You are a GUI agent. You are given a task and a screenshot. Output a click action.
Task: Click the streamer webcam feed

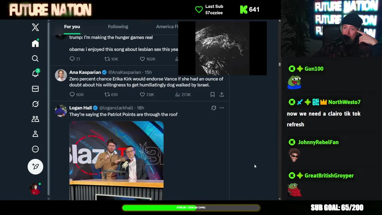tap(332, 28)
